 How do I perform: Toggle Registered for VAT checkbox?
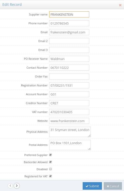[50, 176]
